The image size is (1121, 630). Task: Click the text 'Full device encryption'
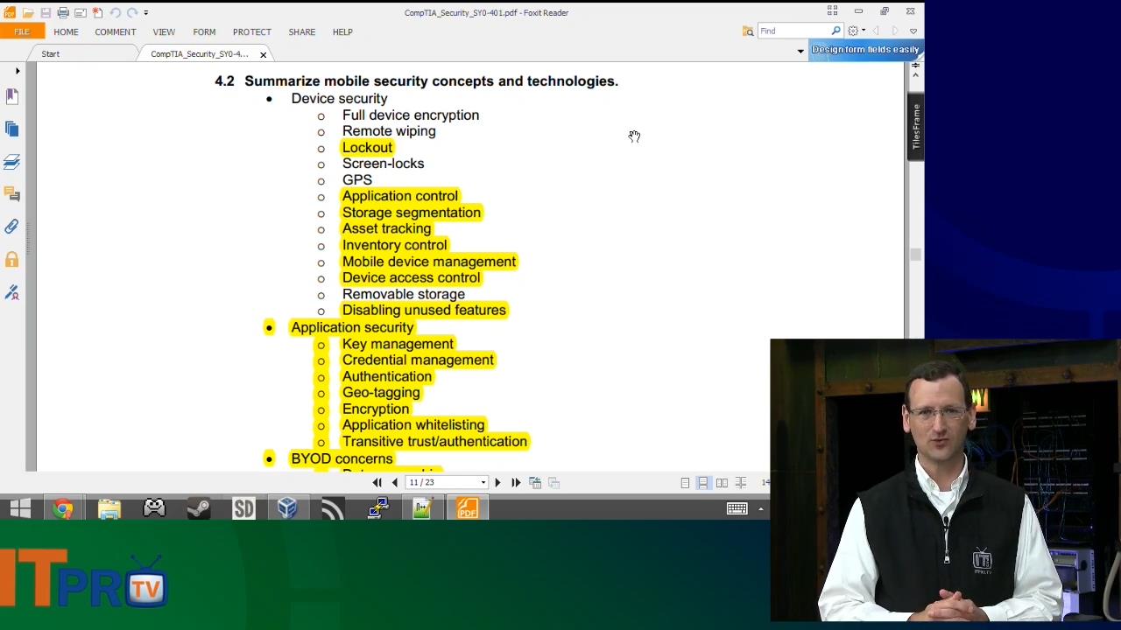pos(411,115)
